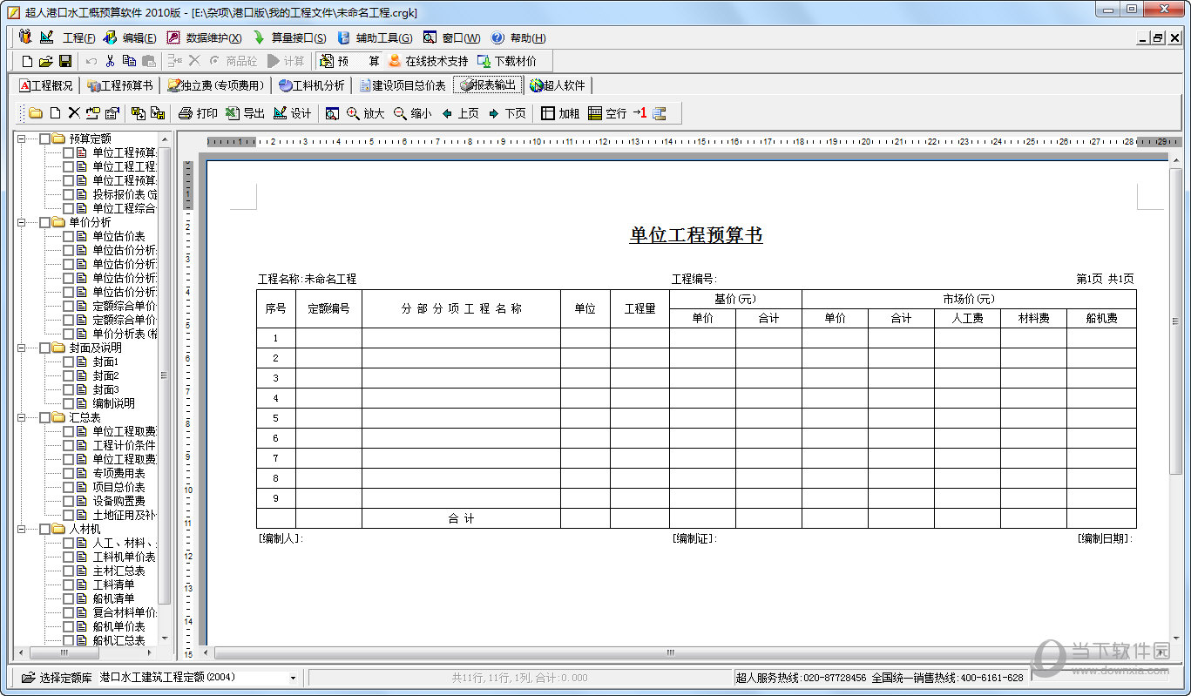
Task: Click the 空行 blank rows icon
Action: point(595,113)
